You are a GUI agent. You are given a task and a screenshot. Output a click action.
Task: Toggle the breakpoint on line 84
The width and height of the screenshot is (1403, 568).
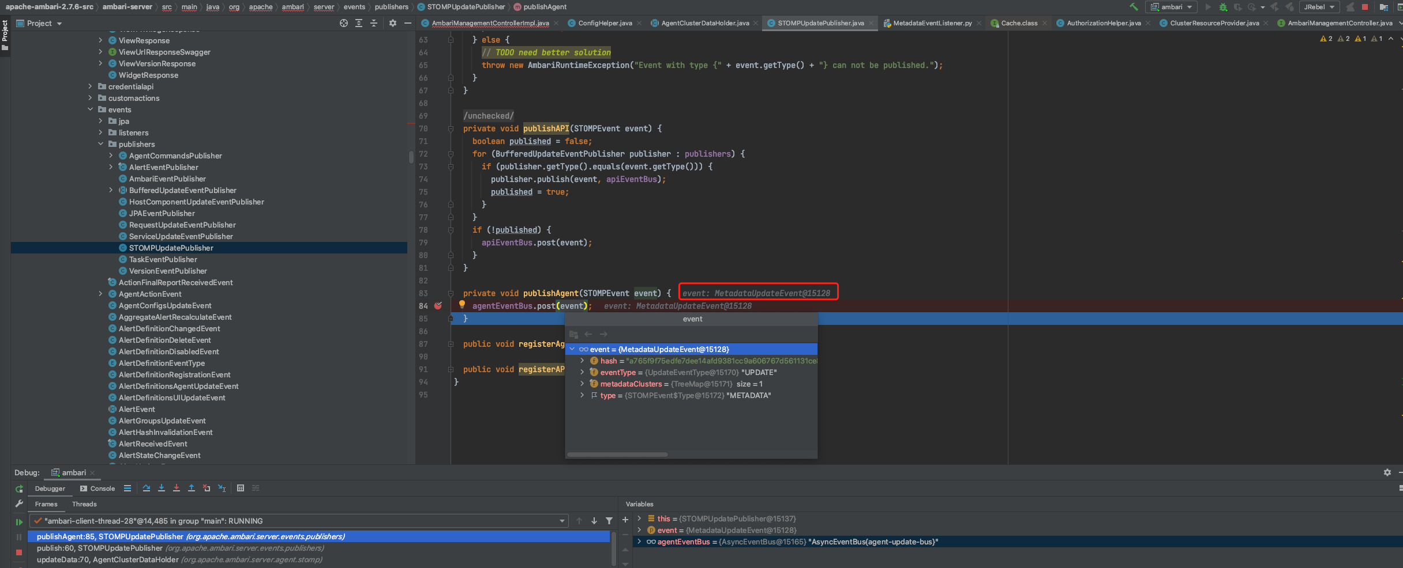tap(438, 306)
